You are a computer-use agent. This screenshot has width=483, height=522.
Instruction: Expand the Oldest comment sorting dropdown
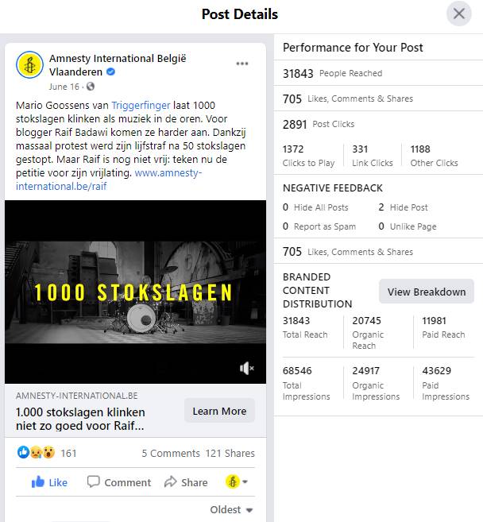click(x=231, y=509)
